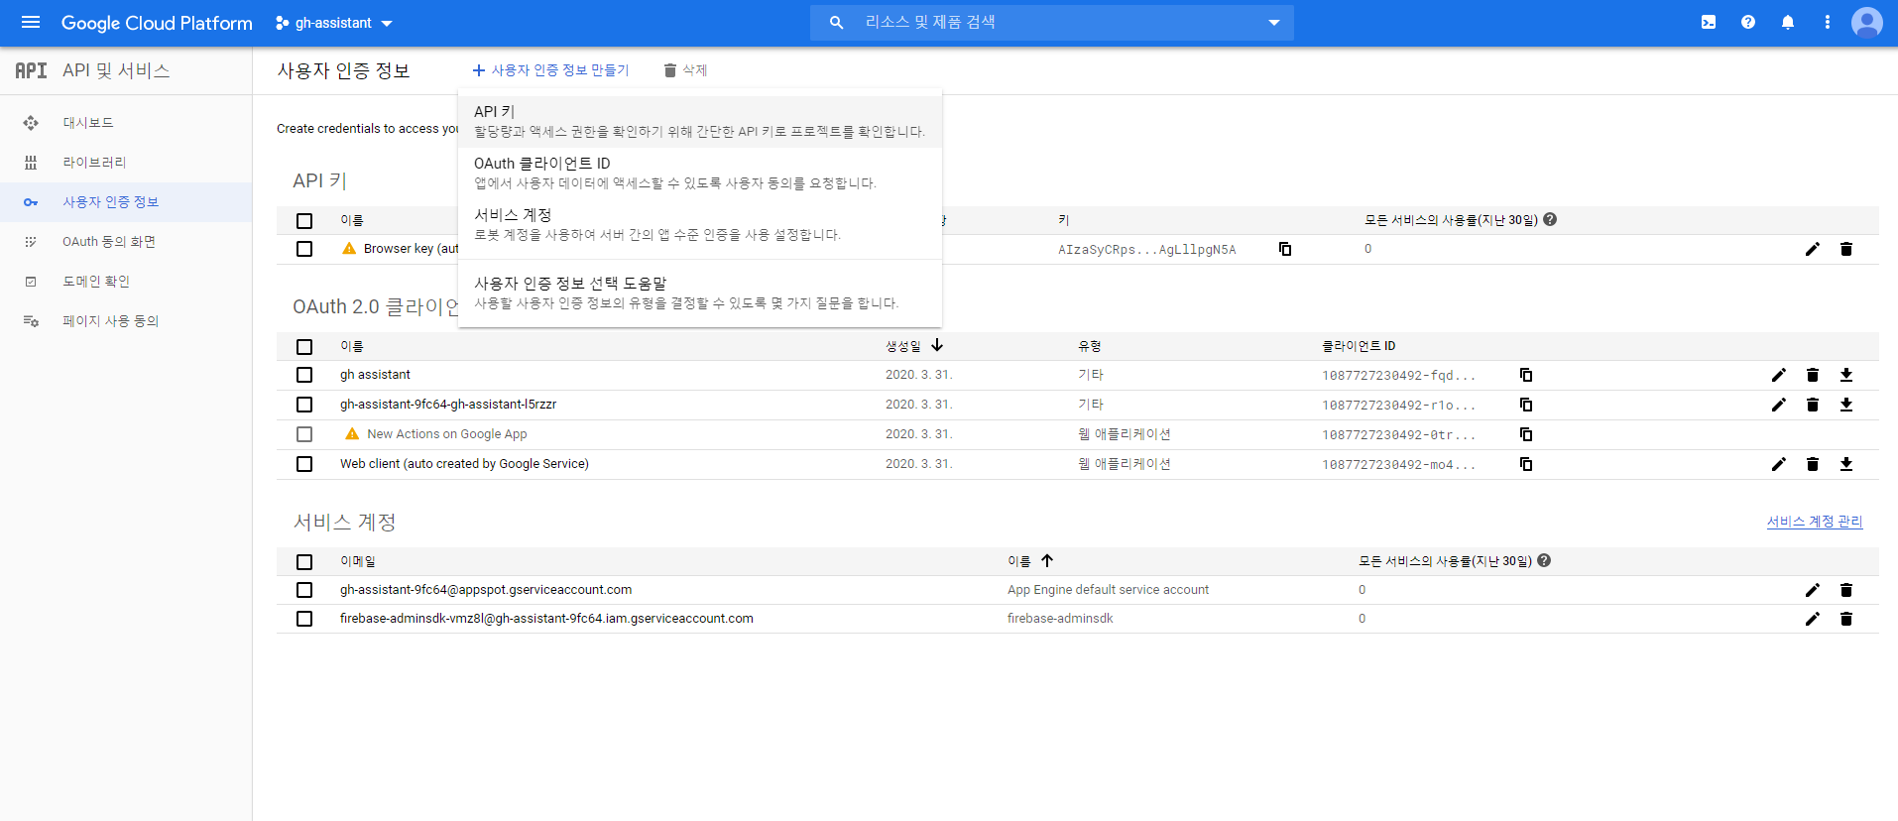
Task: Open Cloud Shell terminal icon
Action: (x=1709, y=22)
